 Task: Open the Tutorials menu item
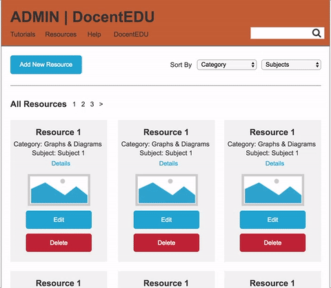click(x=23, y=34)
